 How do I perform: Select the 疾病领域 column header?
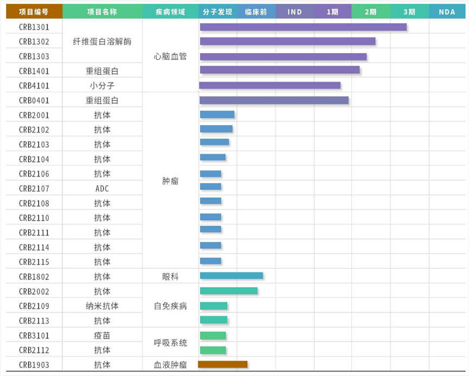(x=170, y=12)
